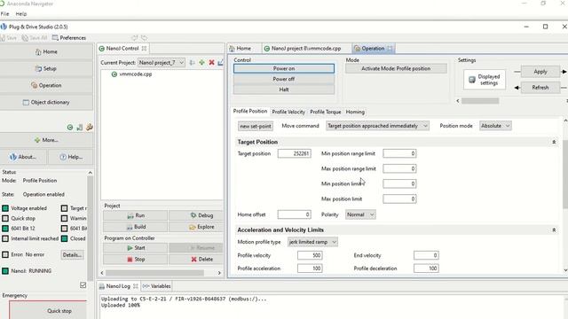The height and width of the screenshot is (319, 568).
Task: Switch to the Profile Torque tab
Action: [326, 112]
